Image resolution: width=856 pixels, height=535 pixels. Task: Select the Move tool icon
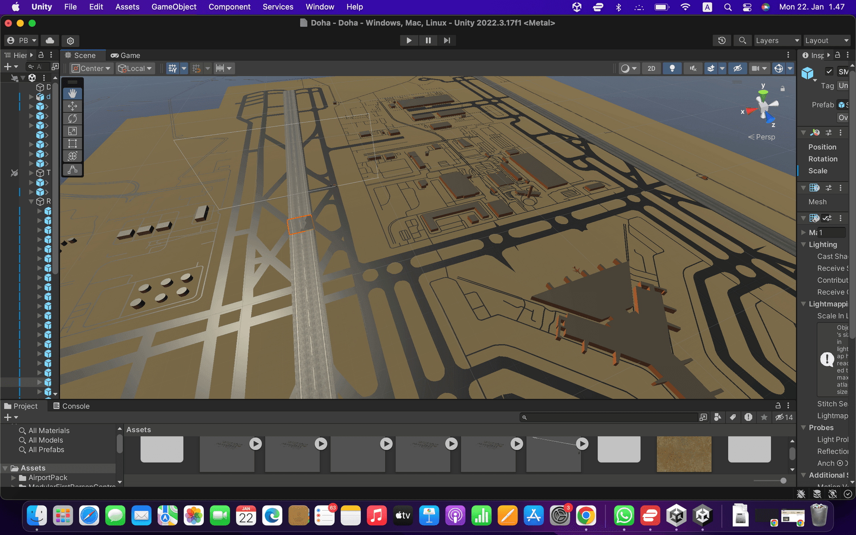[x=72, y=105]
